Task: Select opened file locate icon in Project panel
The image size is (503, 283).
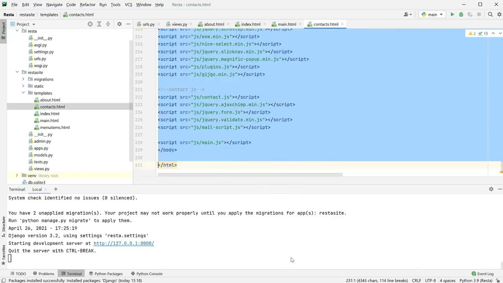Action: (x=90, y=24)
